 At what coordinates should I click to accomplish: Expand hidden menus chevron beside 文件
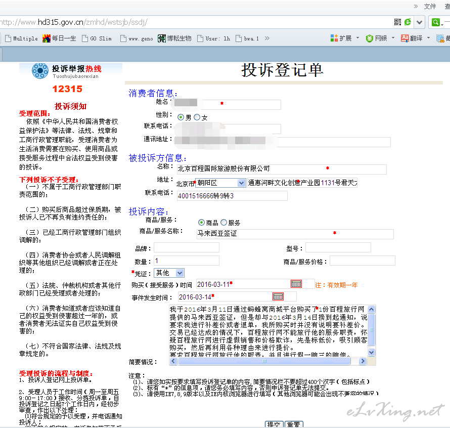(x=416, y=6)
